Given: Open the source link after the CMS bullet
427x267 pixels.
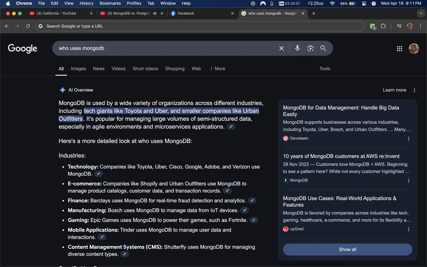Looking at the screenshot, I should 125,254.
